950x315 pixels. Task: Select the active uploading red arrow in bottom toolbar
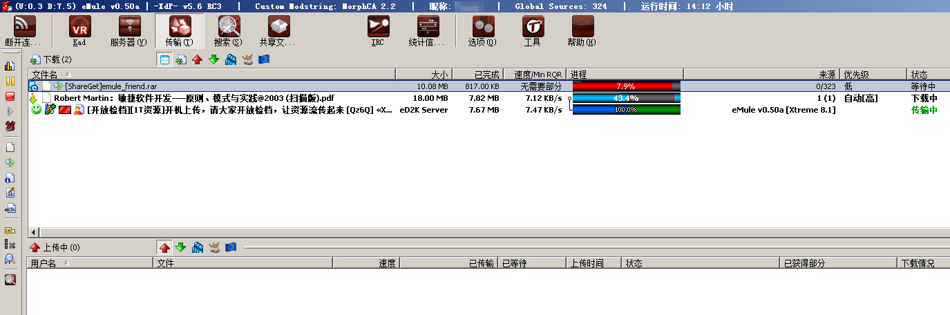(x=164, y=247)
